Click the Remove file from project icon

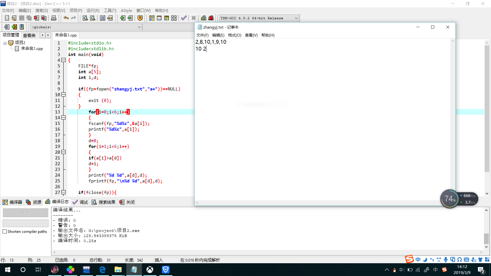point(130,18)
